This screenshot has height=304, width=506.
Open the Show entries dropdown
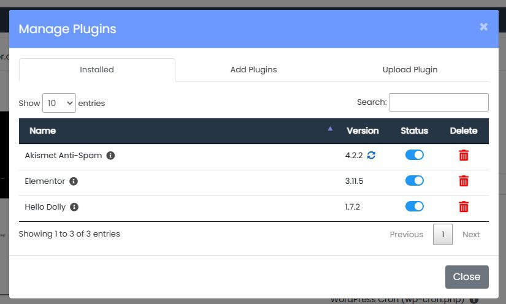pyautogui.click(x=59, y=103)
